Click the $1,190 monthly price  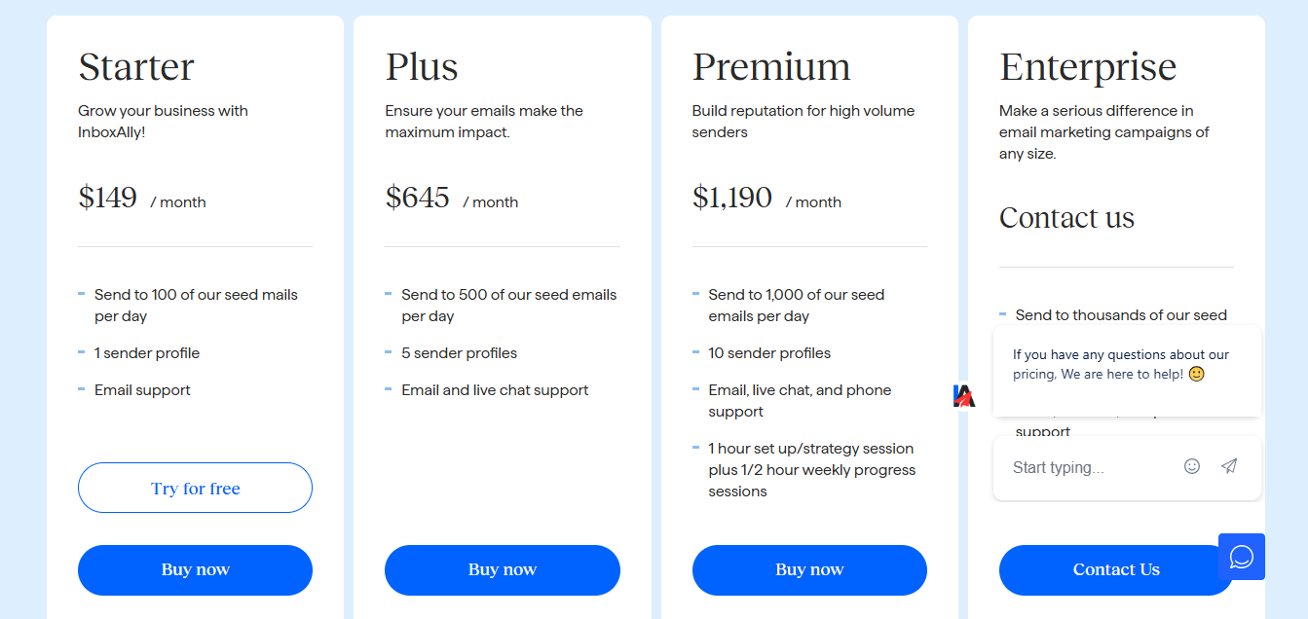pyautogui.click(x=733, y=198)
